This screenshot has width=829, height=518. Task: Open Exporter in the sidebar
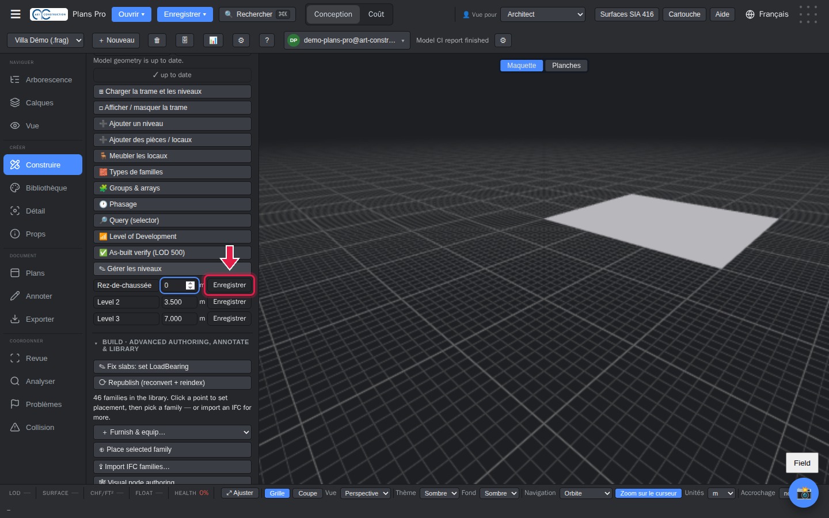(43, 319)
